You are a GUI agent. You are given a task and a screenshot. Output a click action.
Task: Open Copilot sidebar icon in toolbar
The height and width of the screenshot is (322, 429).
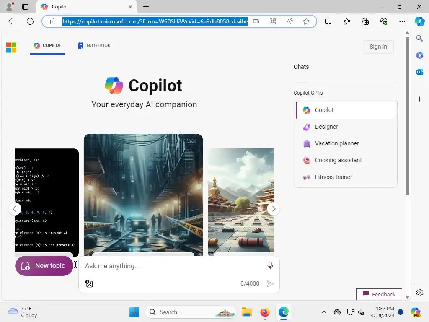pos(419,21)
